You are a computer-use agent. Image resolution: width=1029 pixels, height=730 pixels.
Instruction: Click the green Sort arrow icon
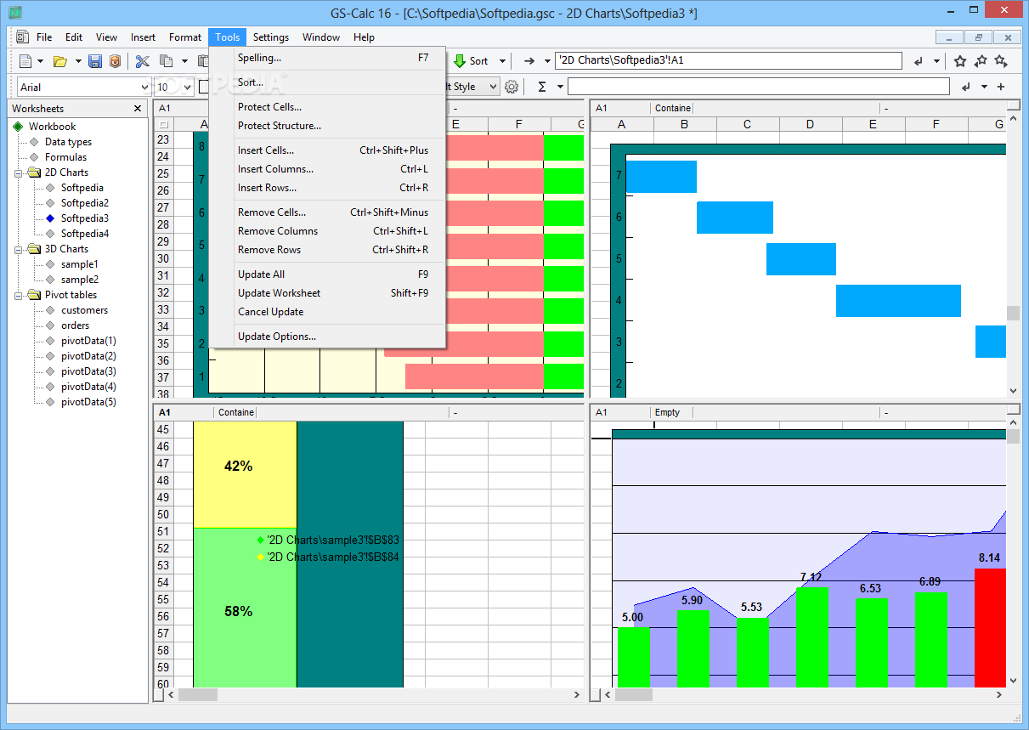pyautogui.click(x=460, y=61)
